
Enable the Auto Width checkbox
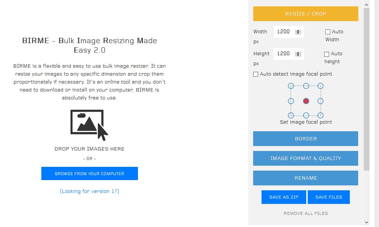pyautogui.click(x=328, y=32)
